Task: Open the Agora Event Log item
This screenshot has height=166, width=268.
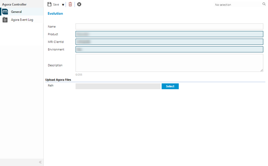Action: pos(22,20)
